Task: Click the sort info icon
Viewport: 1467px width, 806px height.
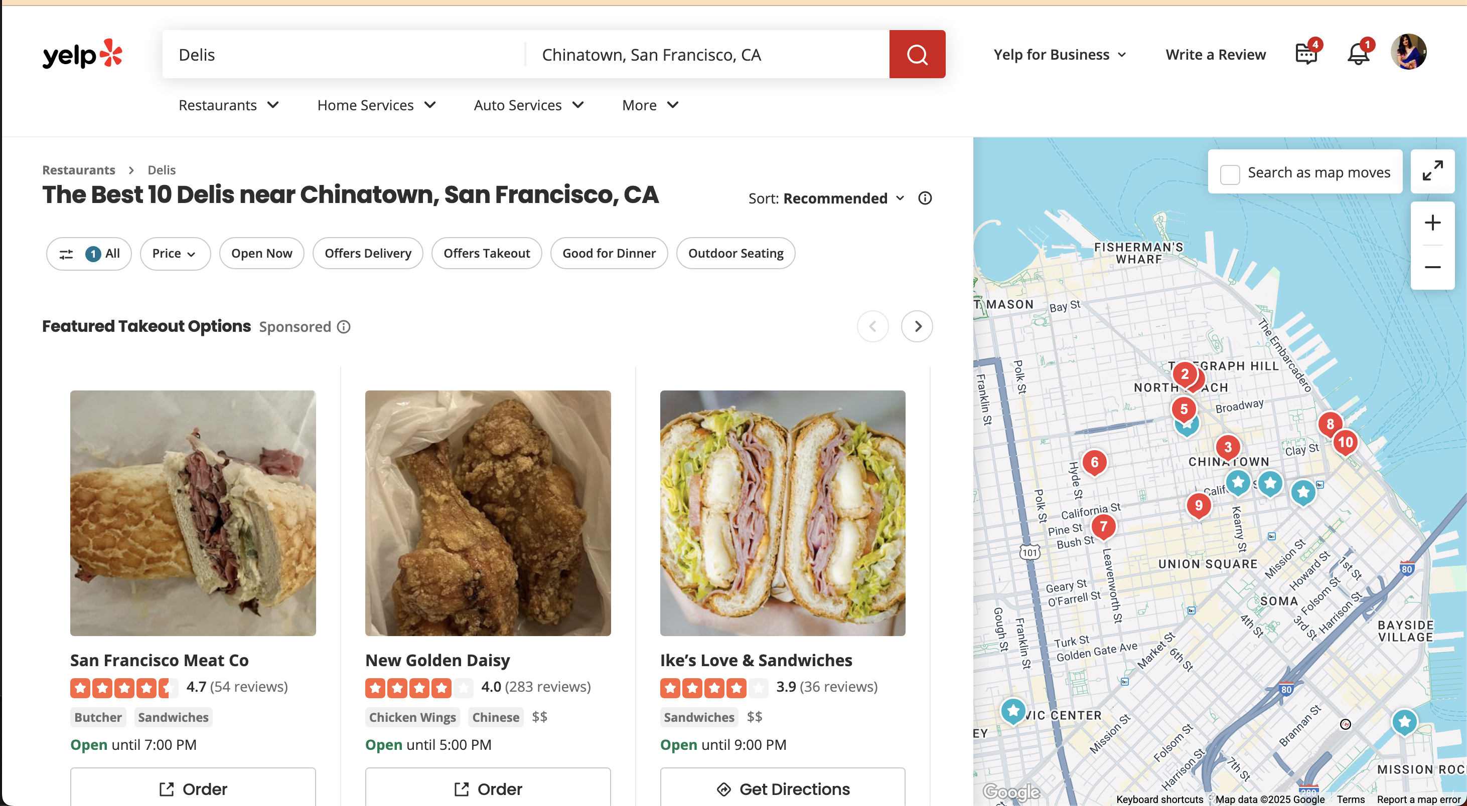Action: click(925, 198)
